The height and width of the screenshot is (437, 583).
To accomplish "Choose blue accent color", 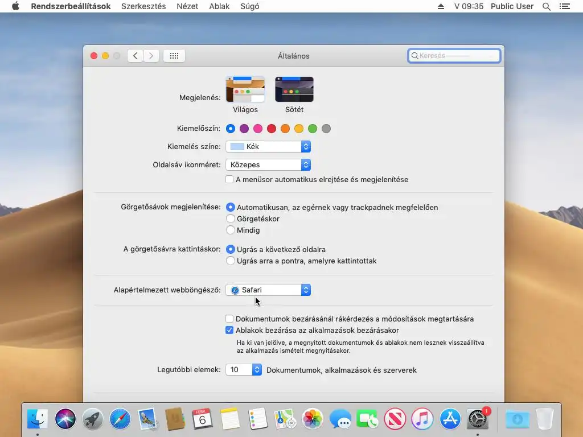I will tap(231, 129).
